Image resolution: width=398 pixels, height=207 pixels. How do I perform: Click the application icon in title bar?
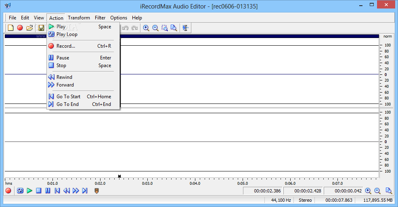point(8,6)
